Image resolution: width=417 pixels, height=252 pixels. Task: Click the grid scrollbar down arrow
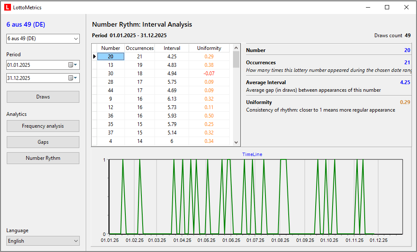[x=236, y=142]
